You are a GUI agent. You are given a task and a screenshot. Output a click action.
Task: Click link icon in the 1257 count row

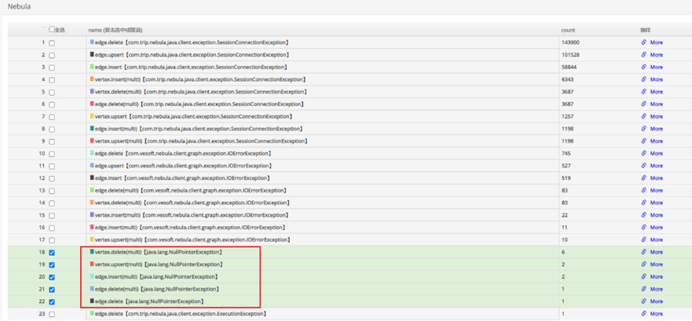[644, 117]
